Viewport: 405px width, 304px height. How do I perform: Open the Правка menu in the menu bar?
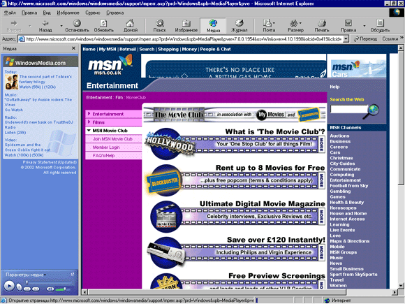click(x=29, y=13)
